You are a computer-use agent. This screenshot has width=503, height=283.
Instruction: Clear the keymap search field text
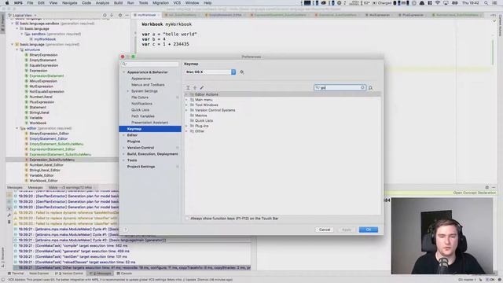[x=362, y=87]
